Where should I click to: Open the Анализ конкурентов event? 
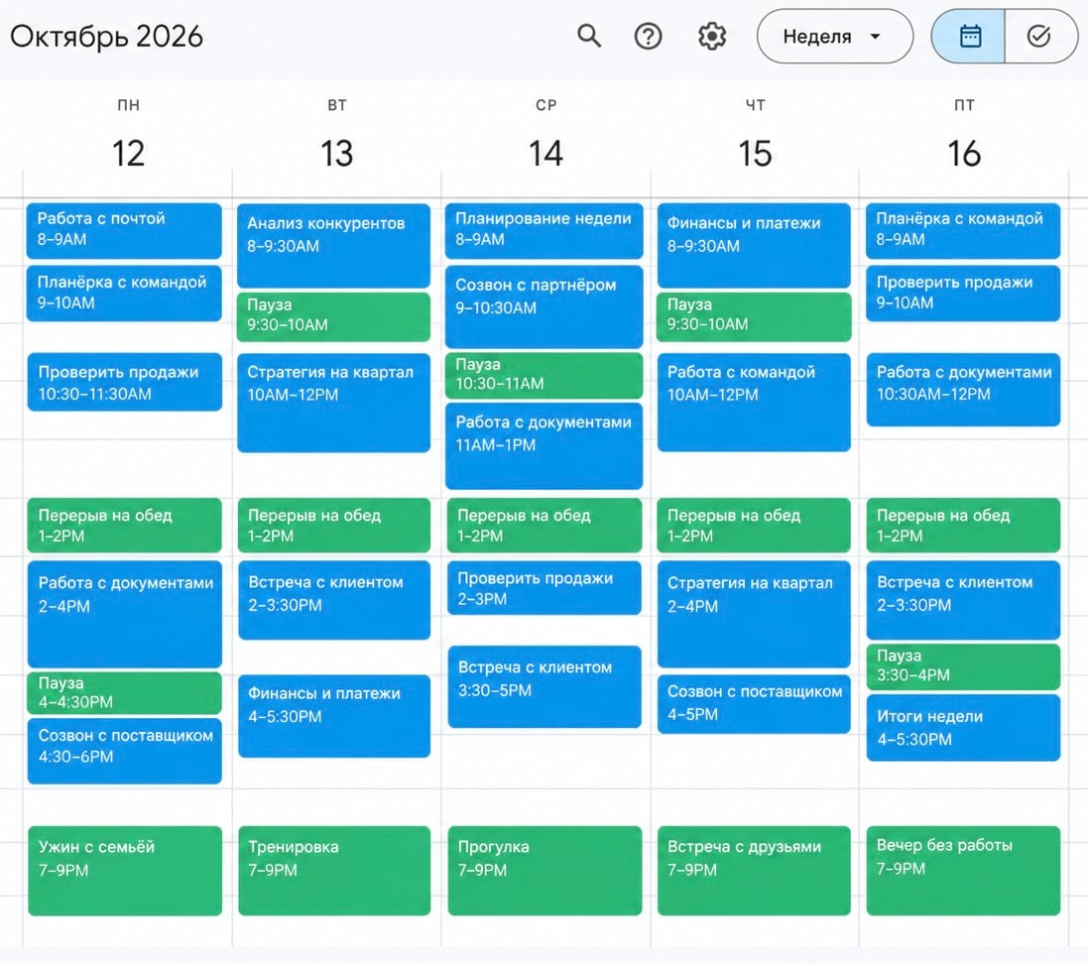pos(334,245)
